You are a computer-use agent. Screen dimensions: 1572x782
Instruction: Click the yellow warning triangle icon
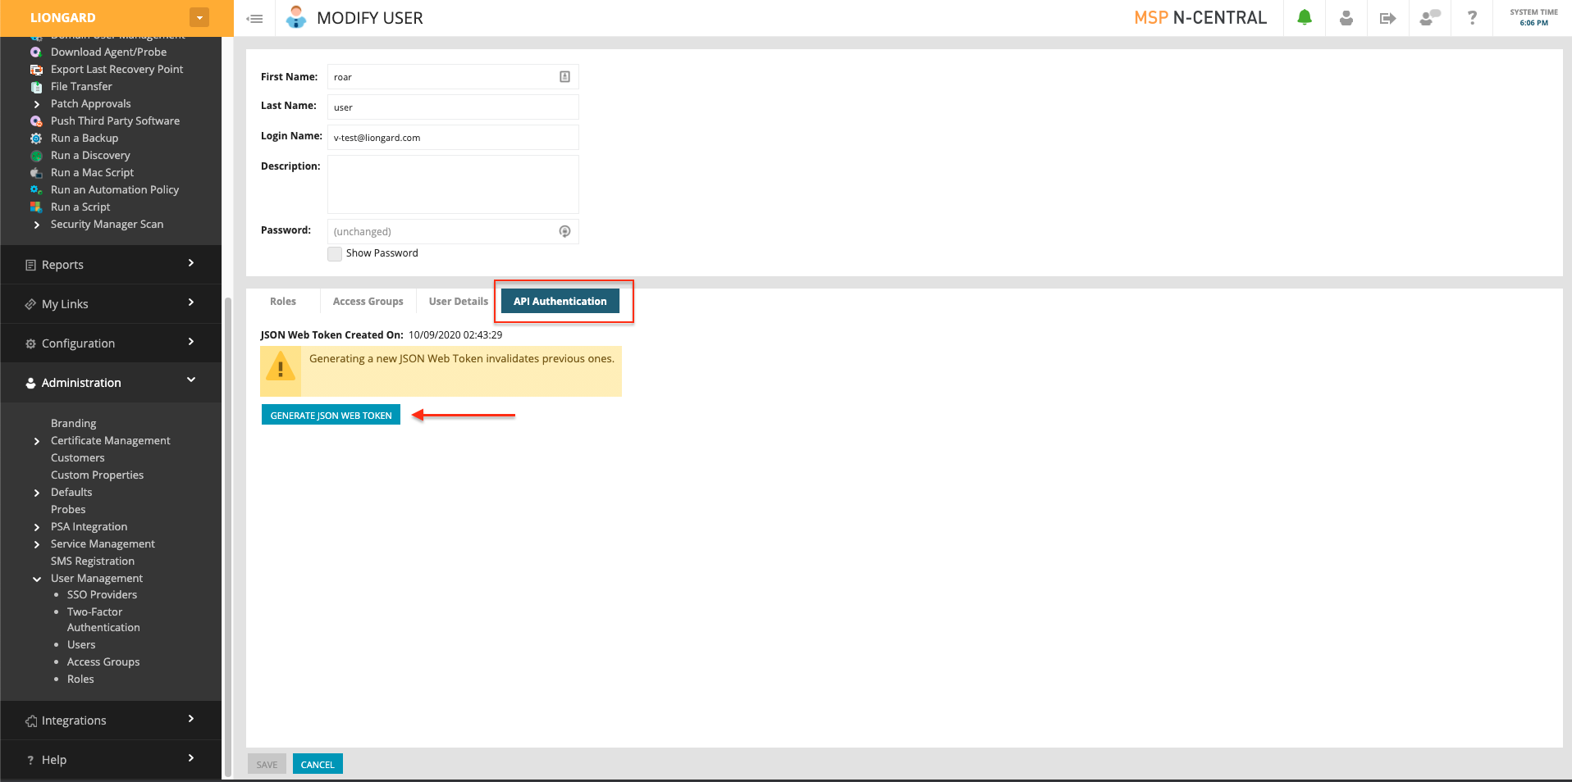coord(281,366)
